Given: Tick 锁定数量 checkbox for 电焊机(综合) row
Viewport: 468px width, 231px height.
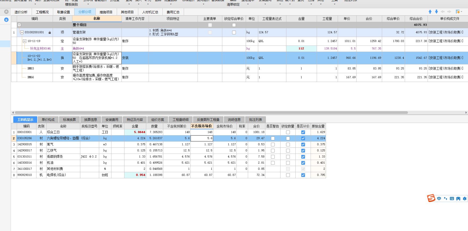Looking at the screenshot, I should [x=288, y=175].
